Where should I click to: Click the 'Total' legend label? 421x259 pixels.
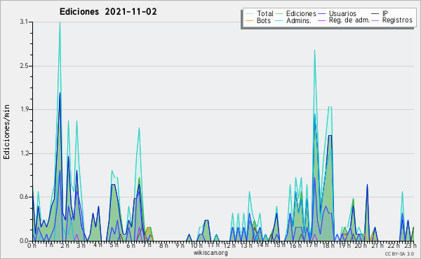(x=265, y=13)
